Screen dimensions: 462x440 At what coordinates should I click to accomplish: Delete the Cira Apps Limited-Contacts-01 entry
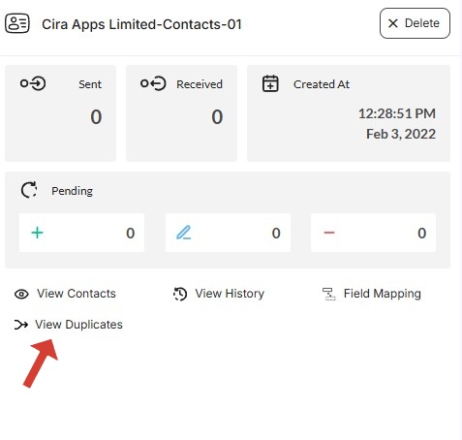coord(415,23)
